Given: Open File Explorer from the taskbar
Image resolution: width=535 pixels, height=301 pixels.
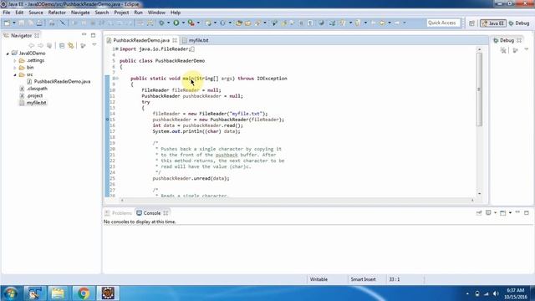Looking at the screenshot, I should tap(58, 293).
